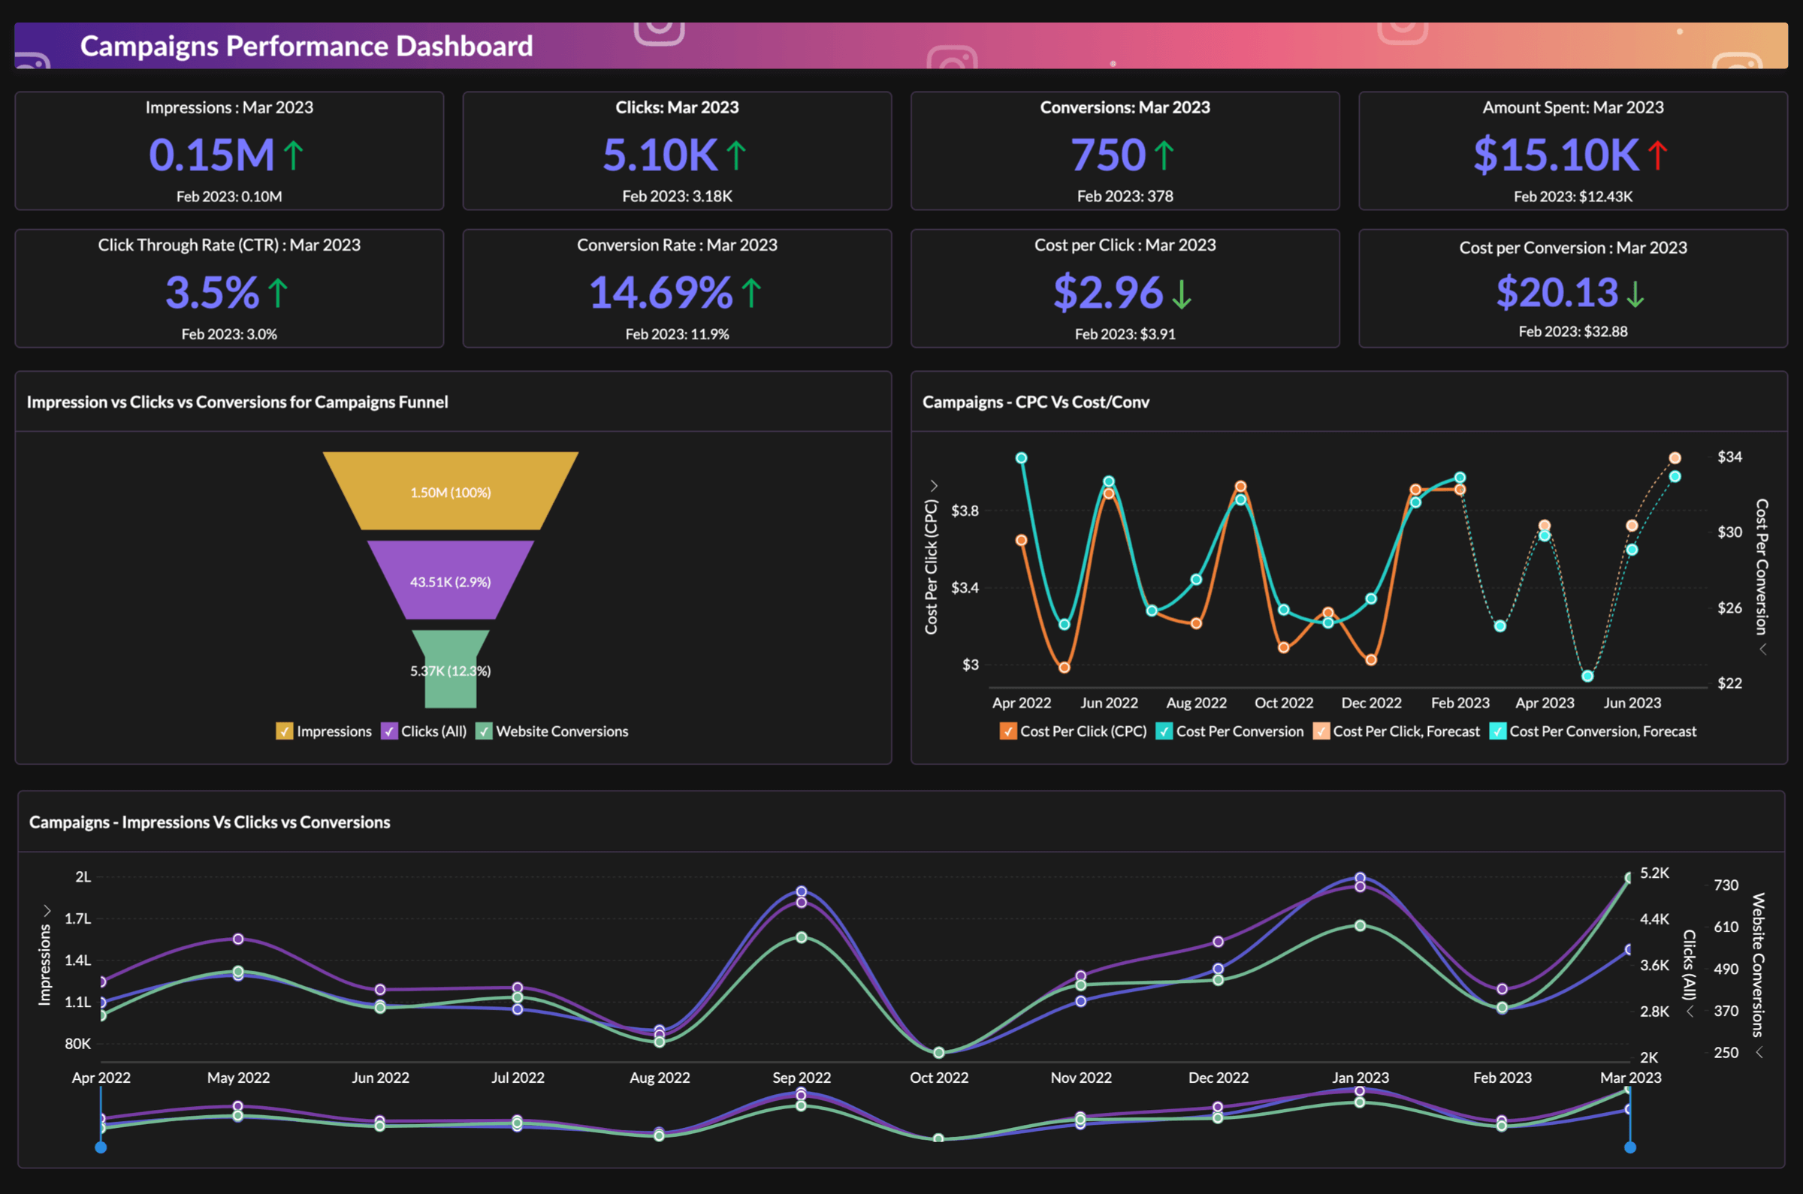
Task: Click the chevron above Cost Per Click axis
Action: [933, 486]
